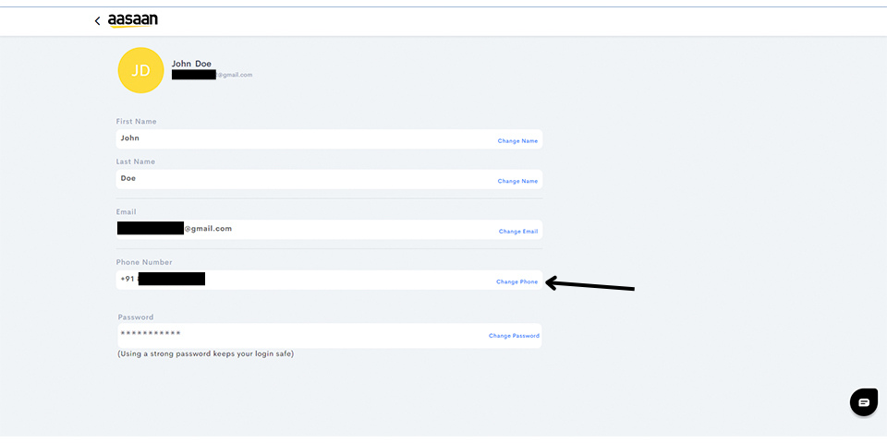This screenshot has height=443, width=887.
Task: Click the email address under profile name
Action: pos(213,75)
